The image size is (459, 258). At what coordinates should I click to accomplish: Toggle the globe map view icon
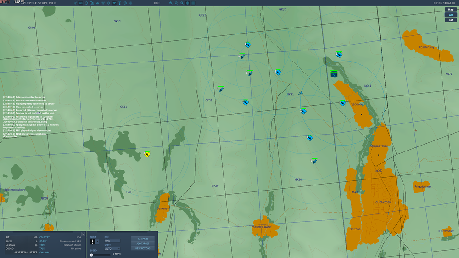coord(188,3)
